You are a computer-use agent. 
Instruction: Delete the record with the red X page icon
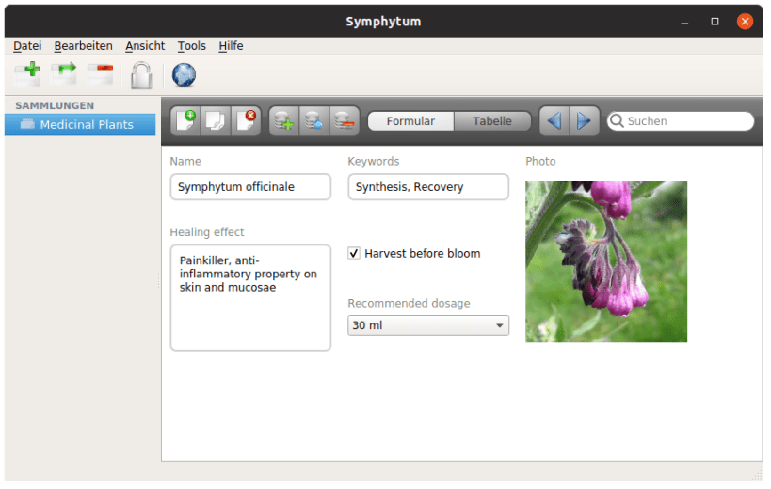coord(246,120)
